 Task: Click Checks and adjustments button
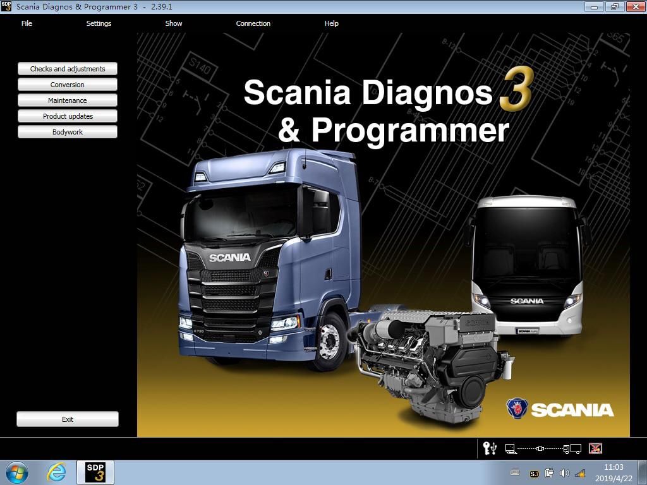tap(68, 69)
